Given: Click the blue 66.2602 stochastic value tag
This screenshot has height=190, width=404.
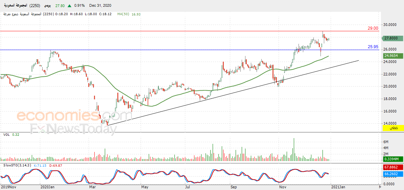Looking at the screenshot, I should (x=392, y=174).
